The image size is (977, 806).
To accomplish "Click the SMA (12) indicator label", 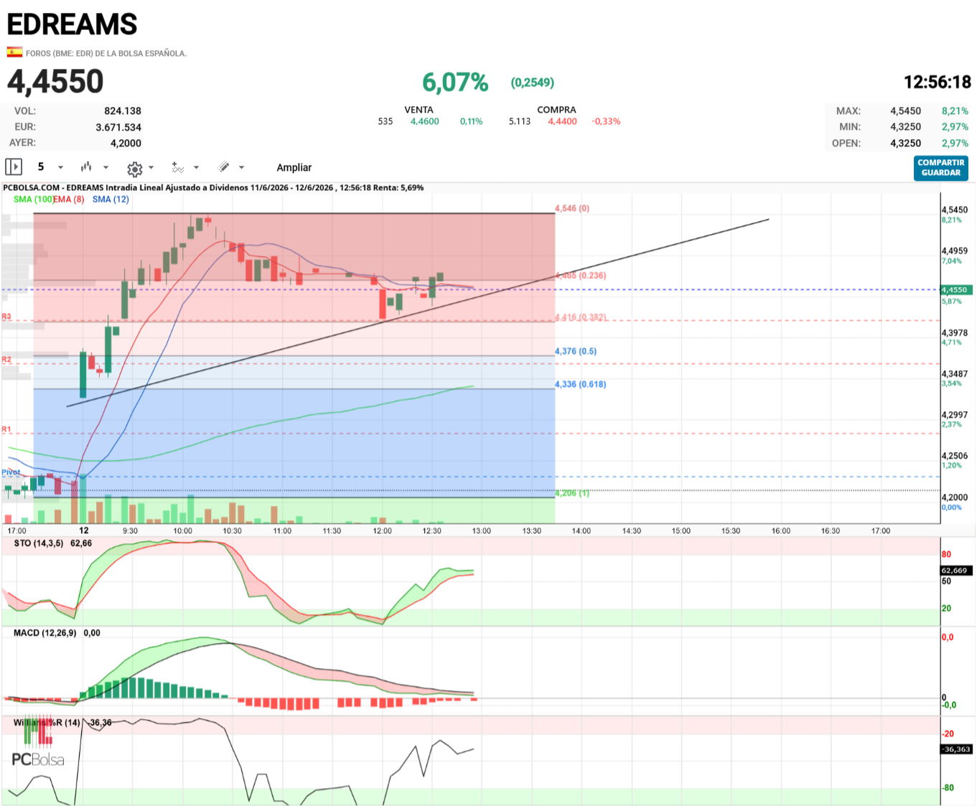I will 111,200.
